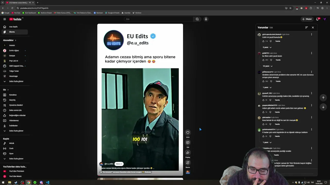Open Oynatma listeleri in the sidebar
This screenshot has width=330, height=185.
point(14,105)
